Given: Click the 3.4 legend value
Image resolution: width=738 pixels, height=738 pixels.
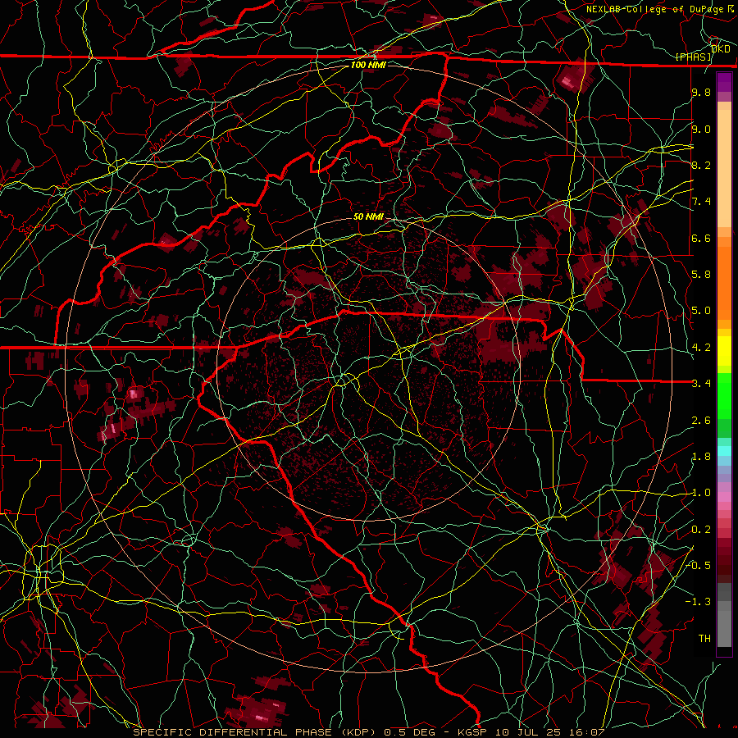Looking at the screenshot, I should [x=701, y=384].
